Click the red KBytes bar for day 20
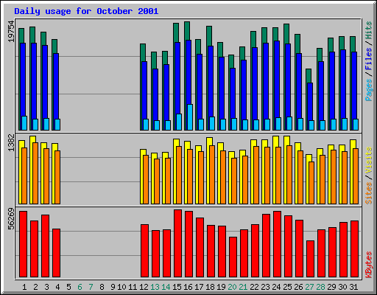 tap(233, 257)
